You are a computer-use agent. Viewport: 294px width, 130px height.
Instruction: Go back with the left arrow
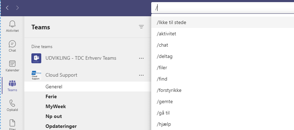7,8
